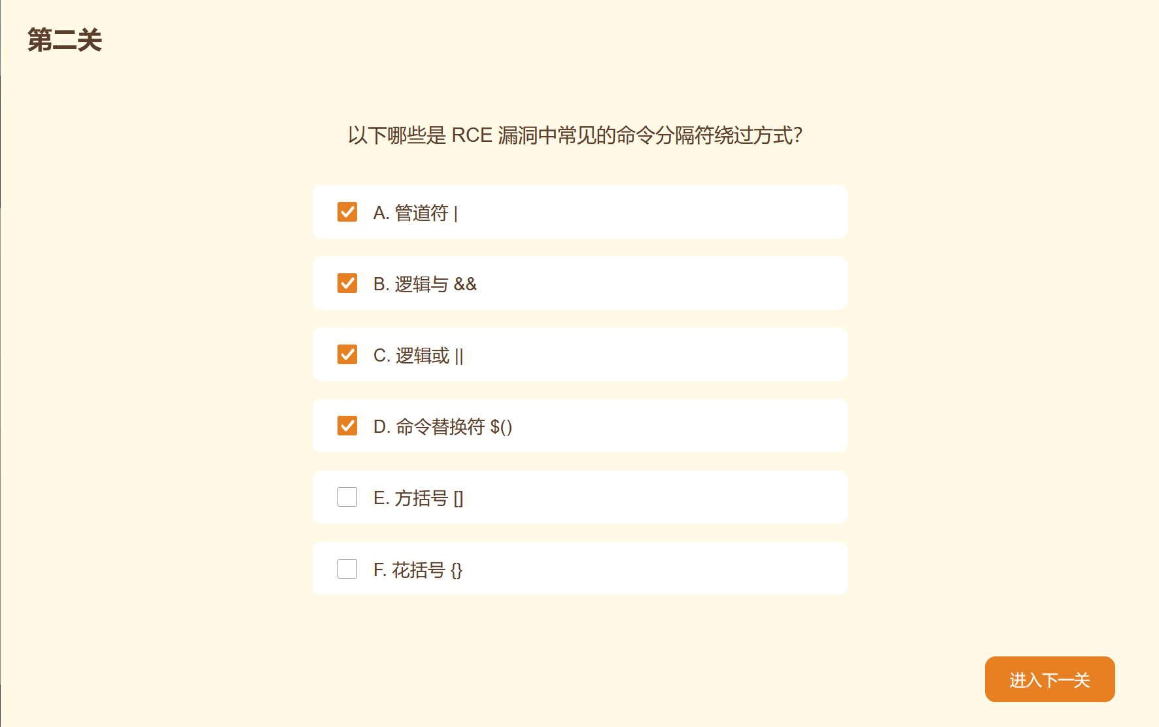Viewport: 1159px width, 727px height.
Task: Uncheck option A 管道符 checkbox
Action: [347, 212]
